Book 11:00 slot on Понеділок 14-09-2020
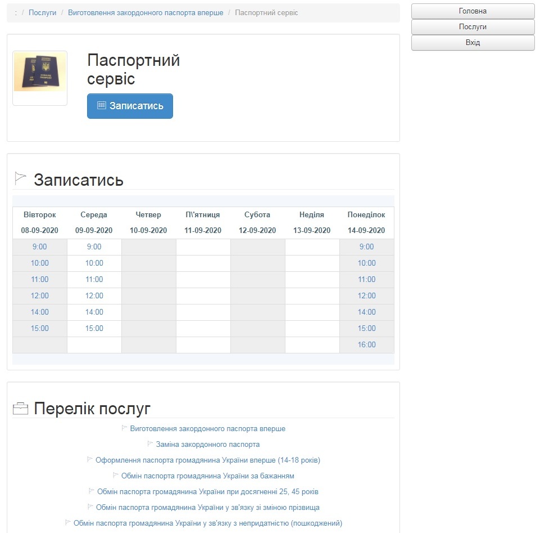Viewport: 545px width, 533px height. [x=367, y=280]
